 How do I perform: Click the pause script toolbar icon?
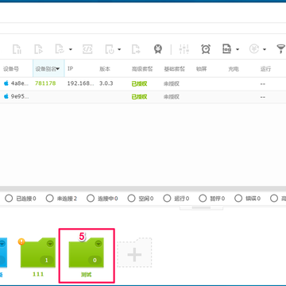click(17, 49)
